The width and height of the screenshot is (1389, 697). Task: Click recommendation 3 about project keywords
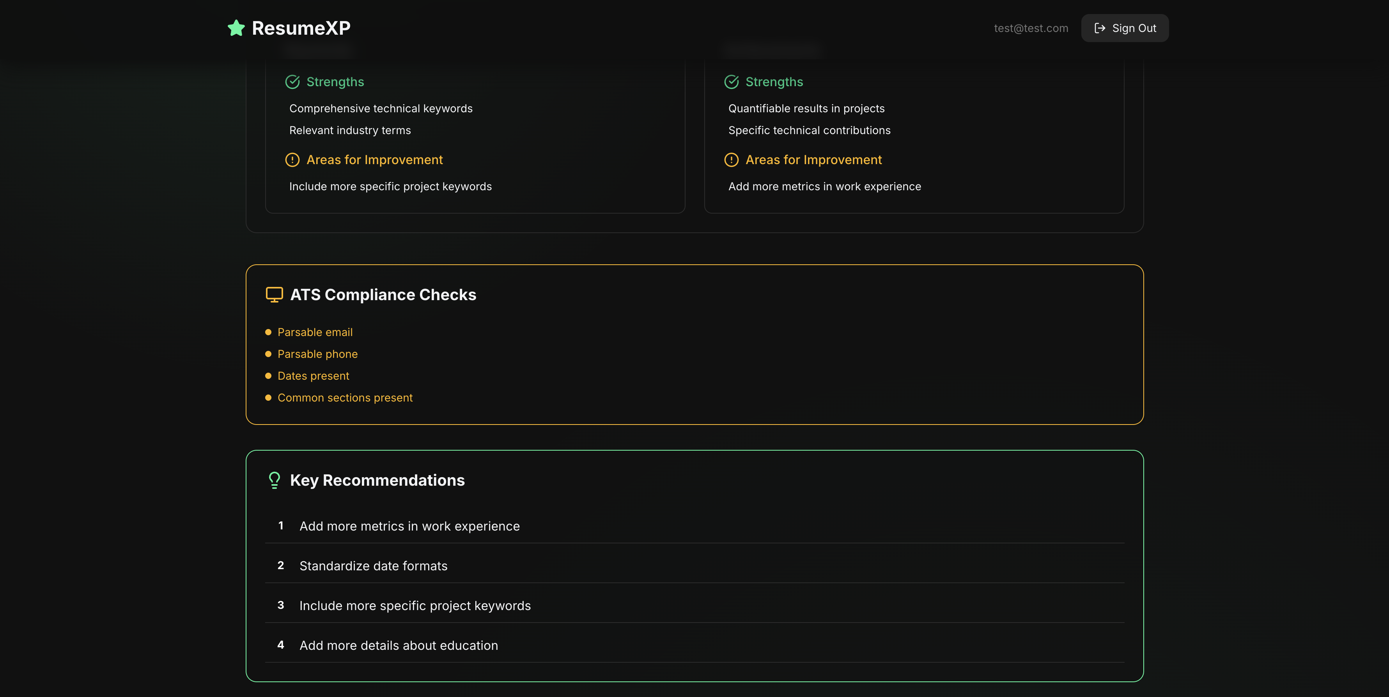point(415,606)
